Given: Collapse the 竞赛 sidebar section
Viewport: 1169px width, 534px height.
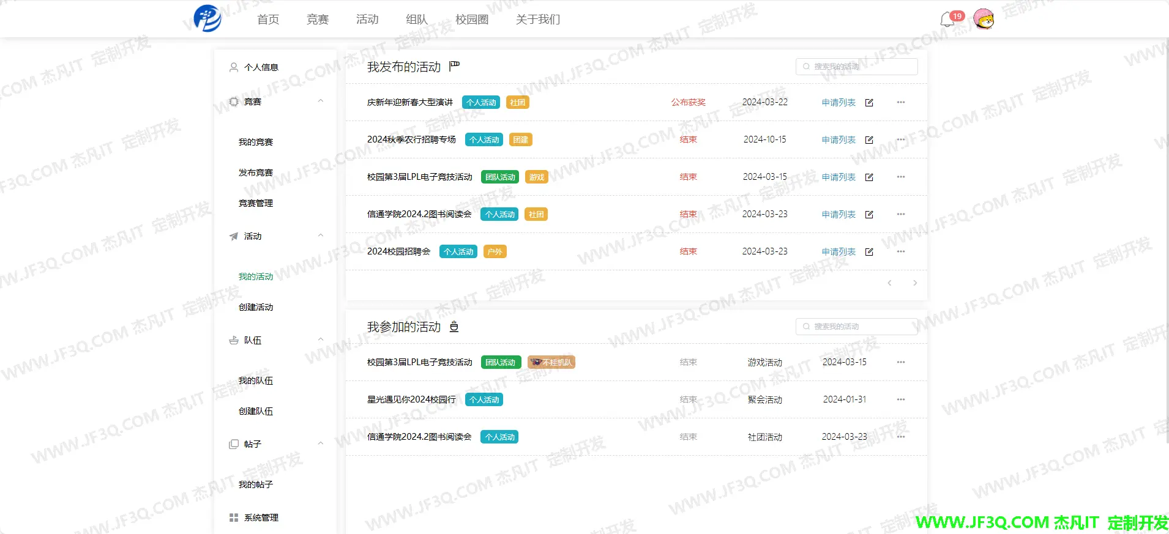Looking at the screenshot, I should [x=321, y=102].
